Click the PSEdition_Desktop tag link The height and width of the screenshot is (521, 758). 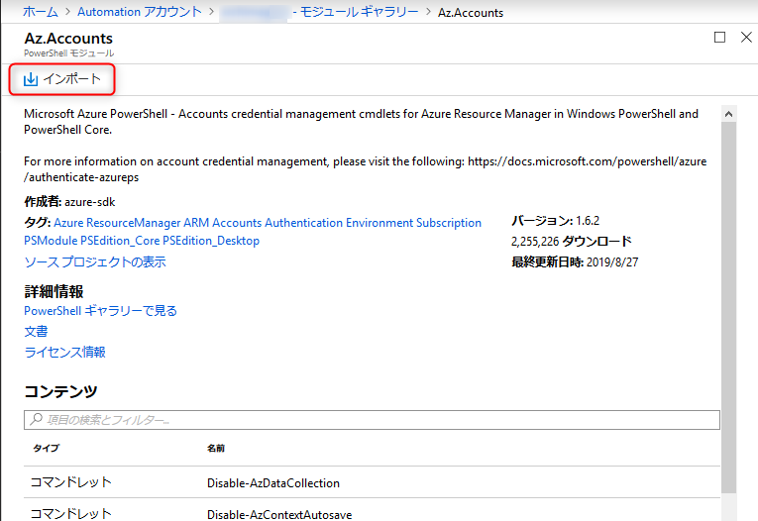pos(211,241)
